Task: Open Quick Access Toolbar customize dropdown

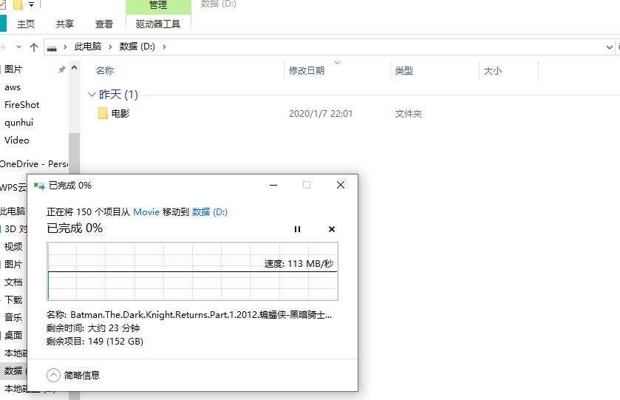Action: pos(31,4)
